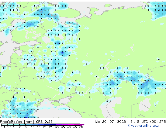The width and height of the screenshot is (166, 128).
Task: Click the '15' legend scale label
Action: (39, 127)
